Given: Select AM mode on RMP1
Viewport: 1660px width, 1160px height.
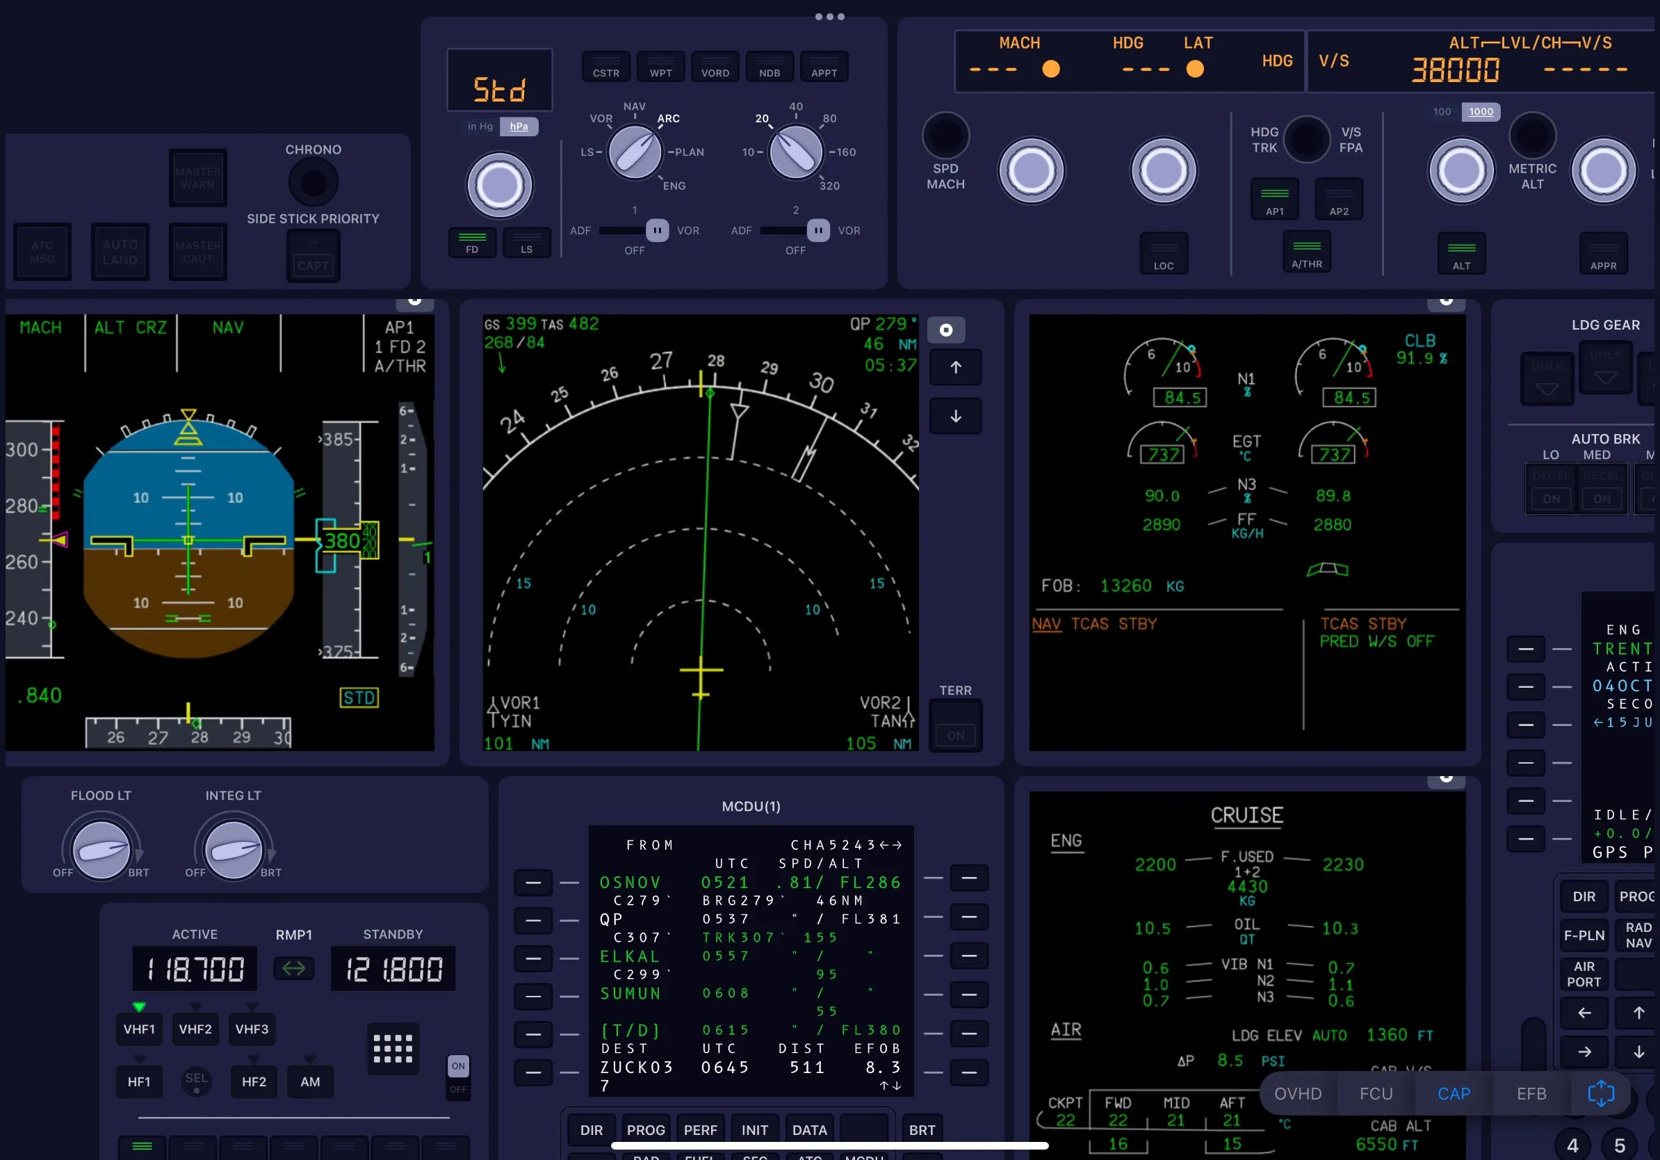Looking at the screenshot, I should click(x=310, y=1081).
